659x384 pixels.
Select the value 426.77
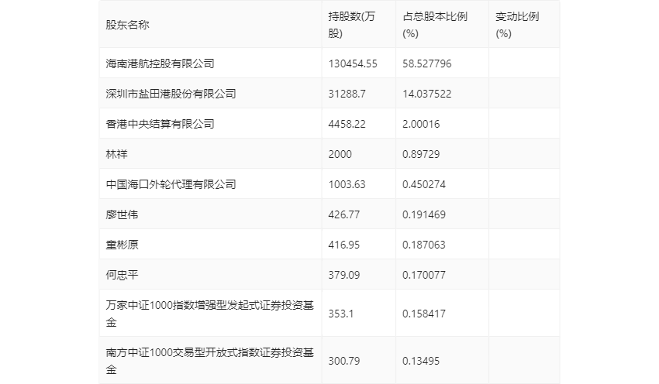pos(343,215)
